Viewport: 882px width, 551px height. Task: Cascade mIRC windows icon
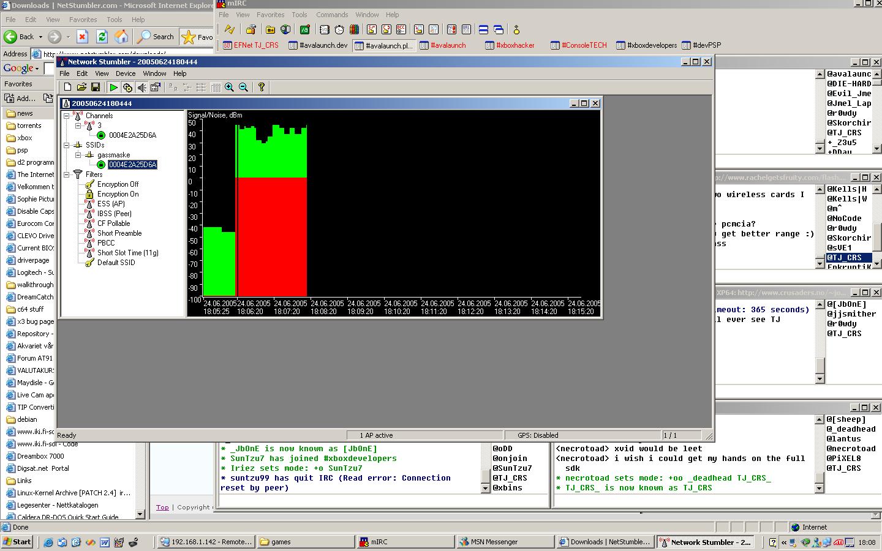(498, 29)
